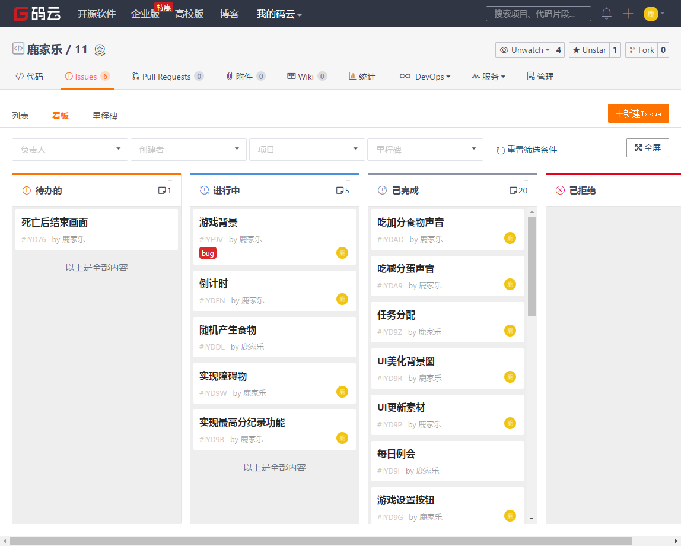Open the 创建者 filter dropdown
This screenshot has width=681, height=546.
(x=189, y=150)
